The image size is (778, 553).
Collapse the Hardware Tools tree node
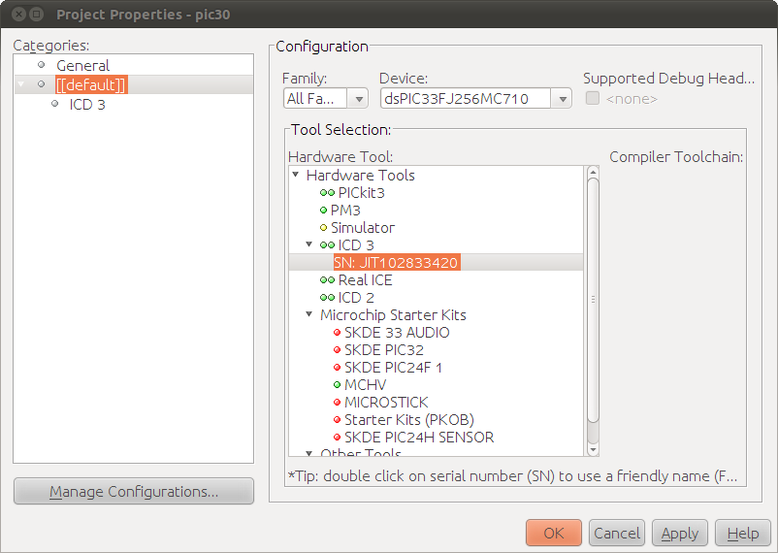pos(296,175)
